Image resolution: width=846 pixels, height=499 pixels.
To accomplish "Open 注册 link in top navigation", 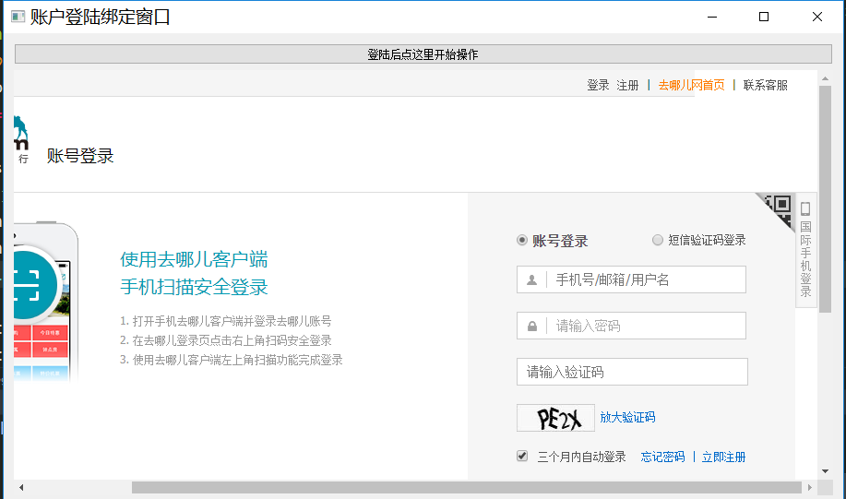I will point(627,85).
